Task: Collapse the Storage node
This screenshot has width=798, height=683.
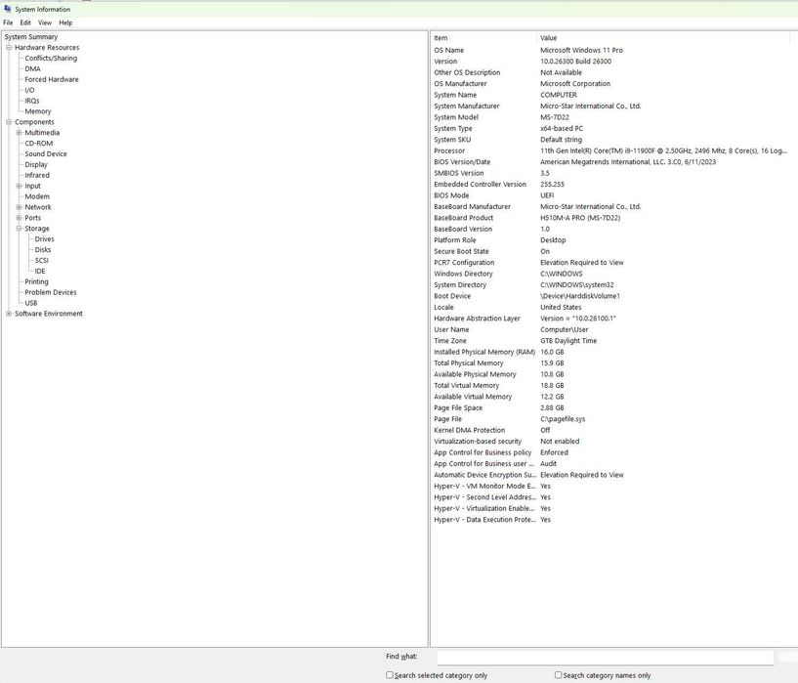Action: click(19, 229)
